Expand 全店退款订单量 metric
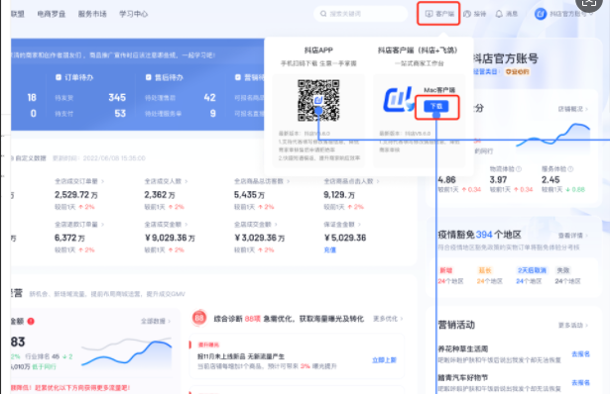610x394 pixels. pos(79,225)
